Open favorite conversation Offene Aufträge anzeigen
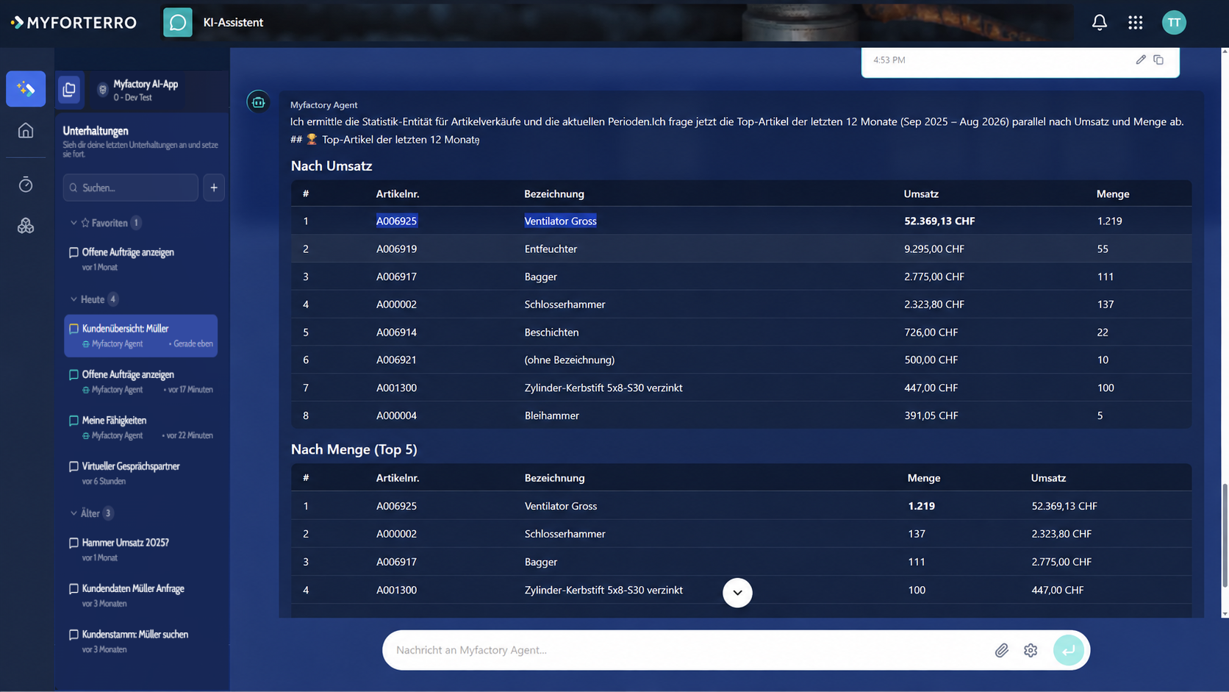Image resolution: width=1229 pixels, height=692 pixels. tap(140, 259)
